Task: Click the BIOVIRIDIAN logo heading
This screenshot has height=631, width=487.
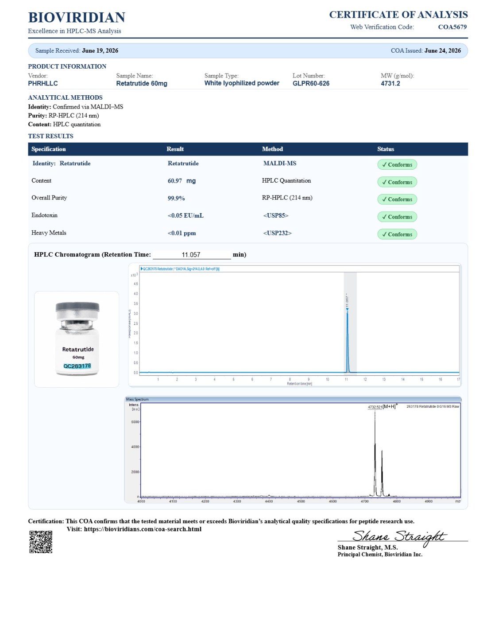Action: (77, 17)
